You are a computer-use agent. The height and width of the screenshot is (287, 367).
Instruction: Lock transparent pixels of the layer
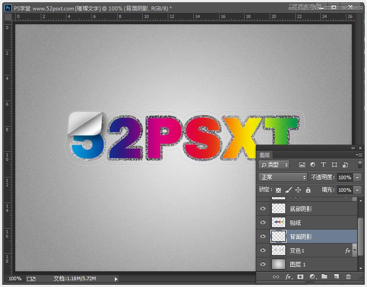(278, 190)
